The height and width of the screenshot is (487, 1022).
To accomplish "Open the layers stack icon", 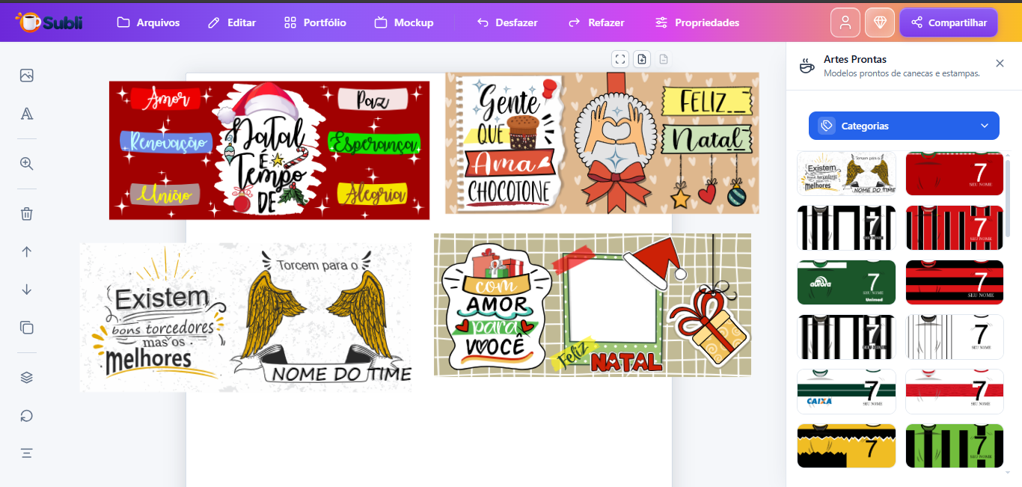I will click(x=27, y=378).
